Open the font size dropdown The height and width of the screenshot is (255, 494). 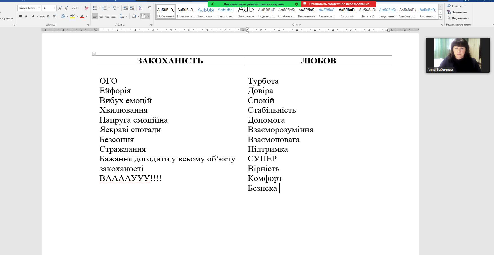[54, 8]
